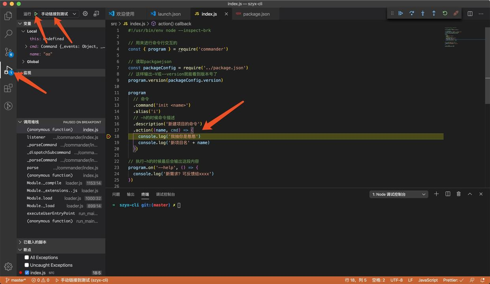This screenshot has width=490, height=284.
Task: Open the Manage gear at activity bar bottom
Action: point(8,267)
